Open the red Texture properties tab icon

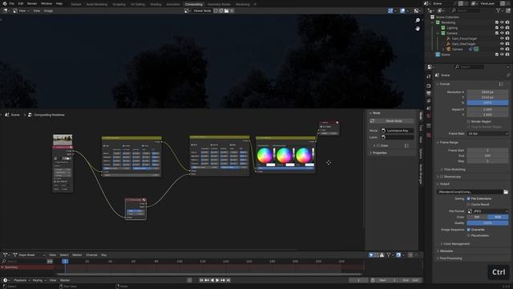(429, 135)
